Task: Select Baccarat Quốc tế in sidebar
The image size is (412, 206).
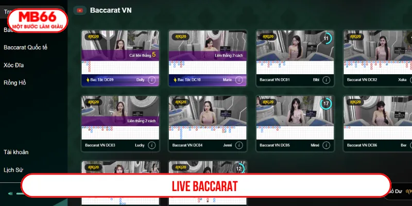Action: point(25,47)
